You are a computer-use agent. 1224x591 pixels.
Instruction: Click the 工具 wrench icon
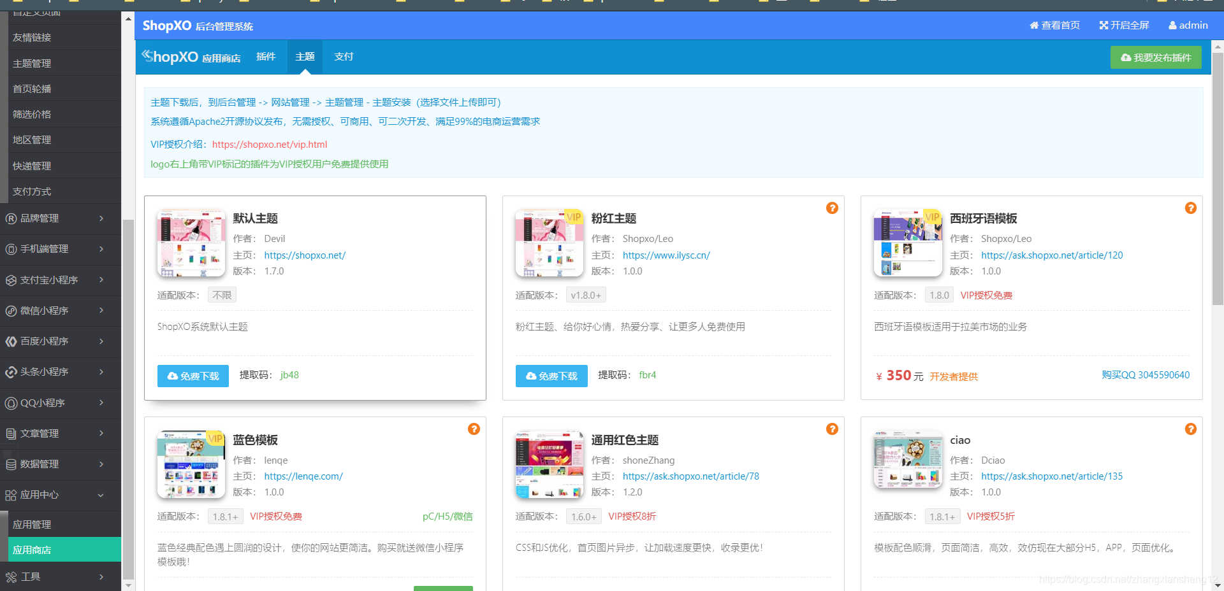(11, 577)
